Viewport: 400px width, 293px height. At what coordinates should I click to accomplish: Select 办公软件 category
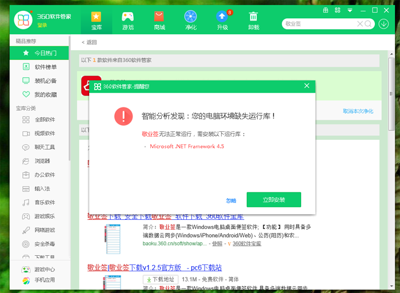[39, 175]
